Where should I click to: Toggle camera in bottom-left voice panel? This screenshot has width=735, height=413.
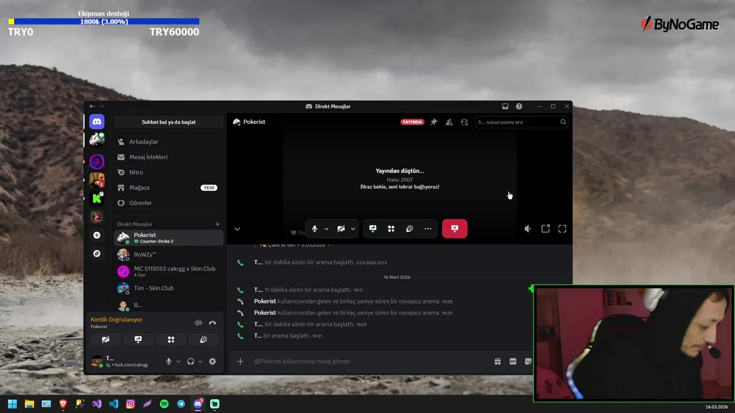(106, 340)
